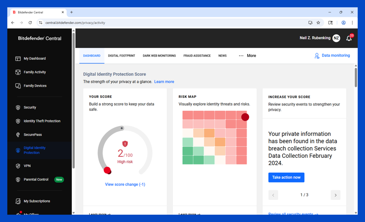Reload the page
This screenshot has width=365, height=222.
point(30,23)
